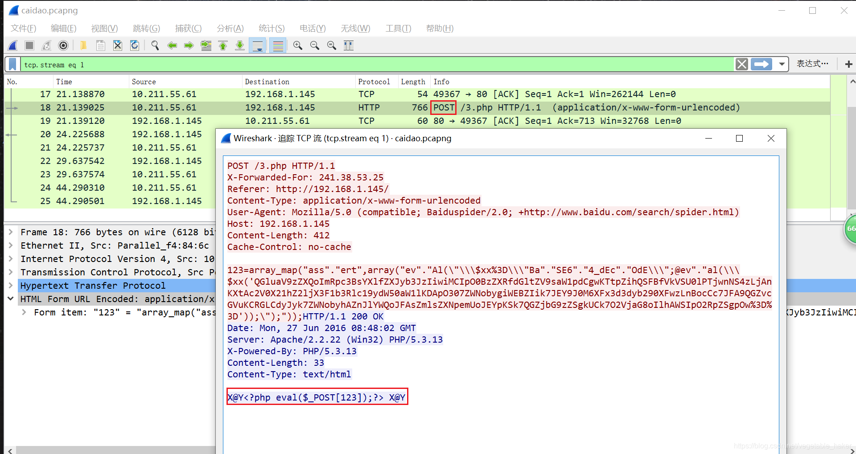Image resolution: width=856 pixels, height=454 pixels.
Task: Go forward to the next packet
Action: click(x=189, y=45)
